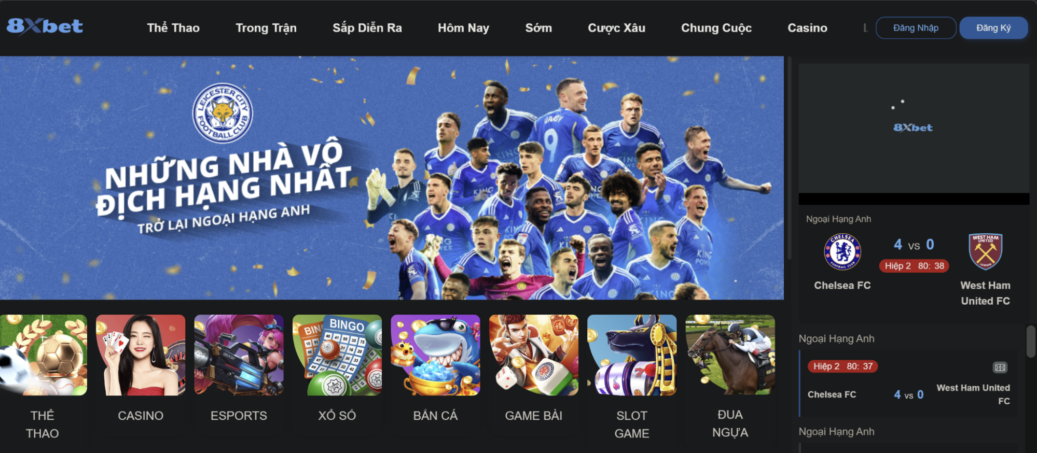Open the Xổ Số bingo icon

[x=337, y=355]
